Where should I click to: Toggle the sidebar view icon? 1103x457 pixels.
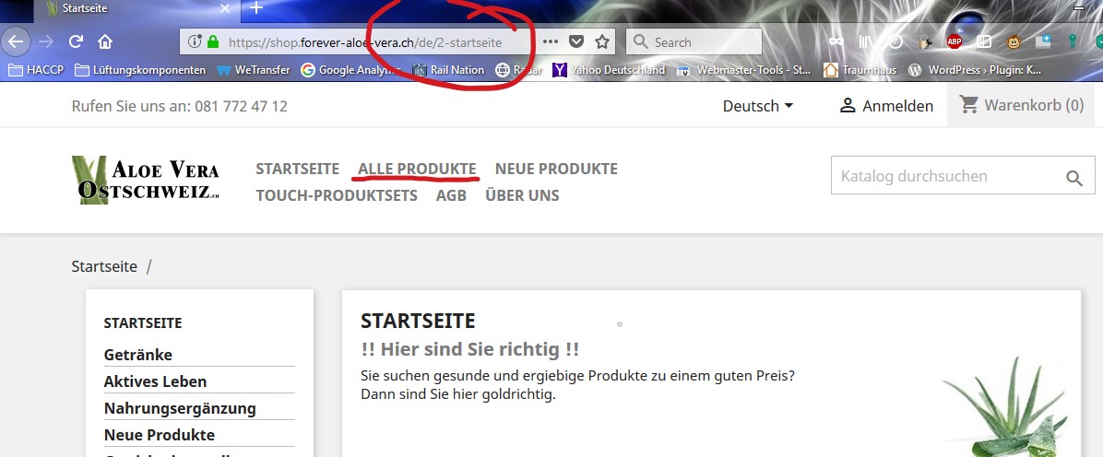click(x=983, y=42)
